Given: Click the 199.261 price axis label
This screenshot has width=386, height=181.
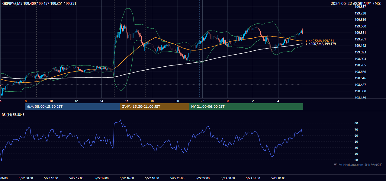Looking at the screenshot, I should [360, 39].
